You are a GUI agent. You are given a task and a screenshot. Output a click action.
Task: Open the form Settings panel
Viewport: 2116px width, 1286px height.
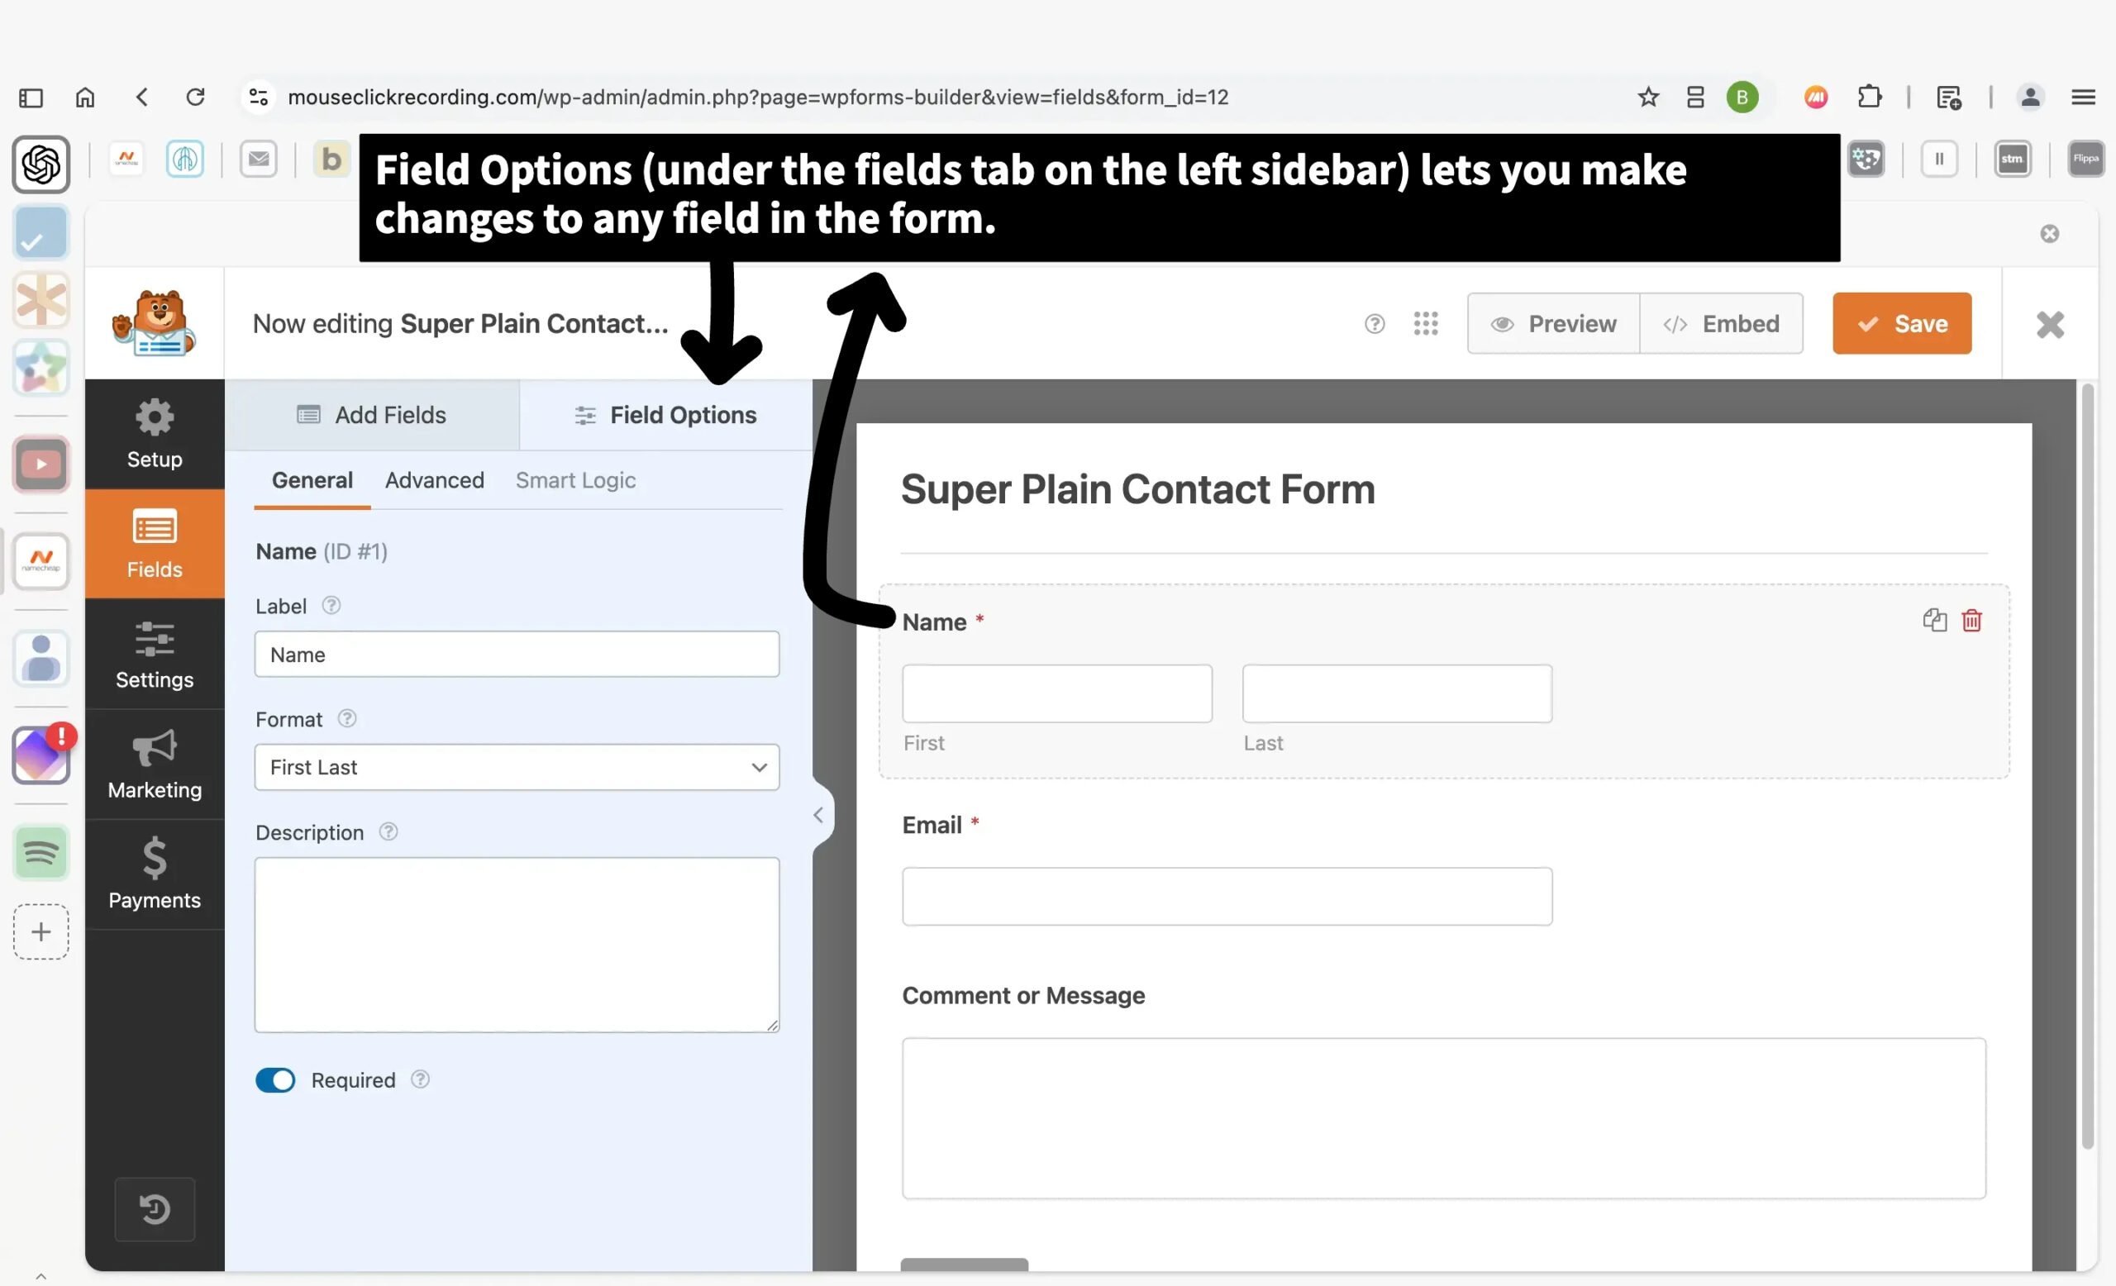click(155, 655)
